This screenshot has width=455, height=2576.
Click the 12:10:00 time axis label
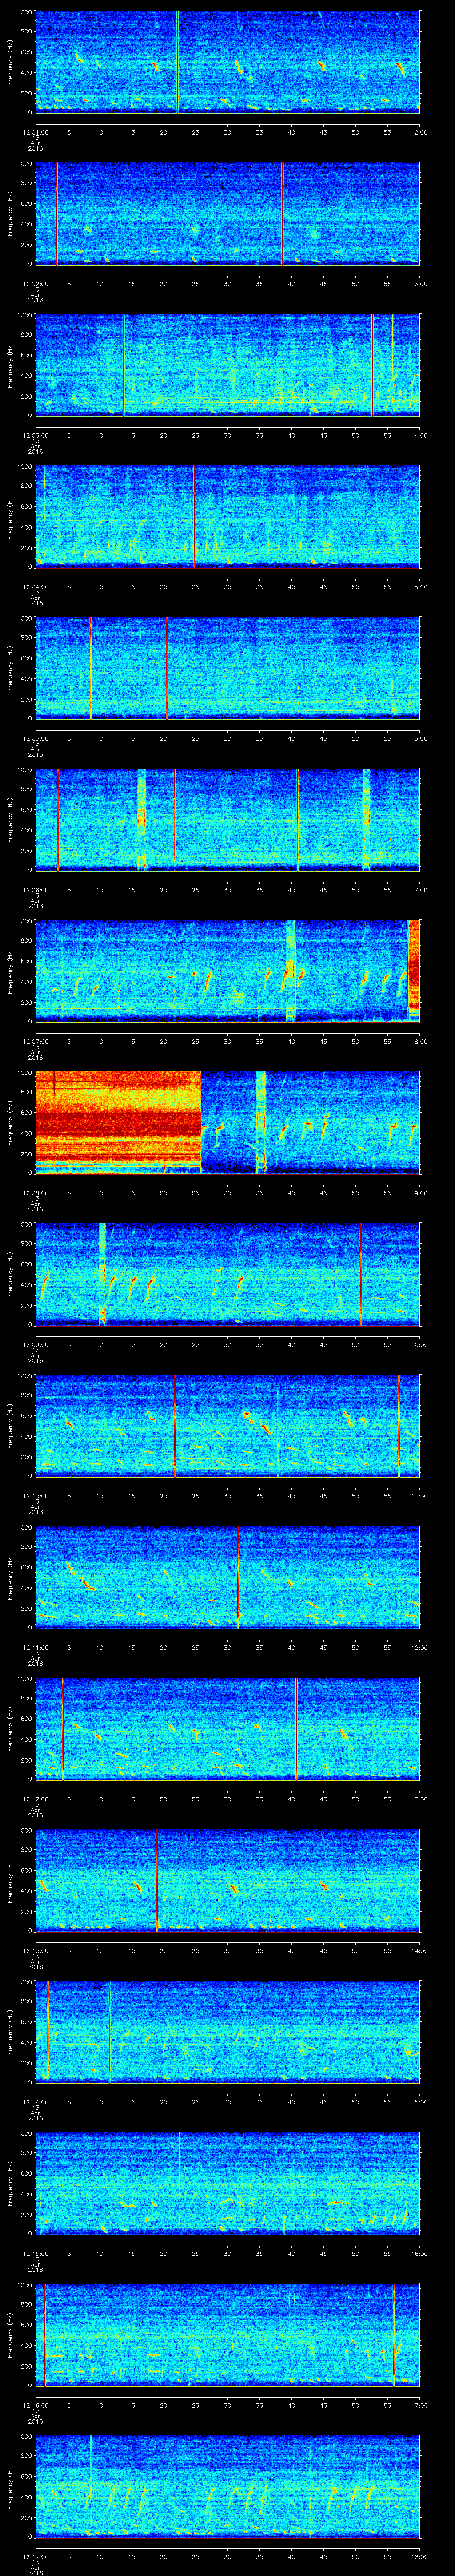(35, 1496)
